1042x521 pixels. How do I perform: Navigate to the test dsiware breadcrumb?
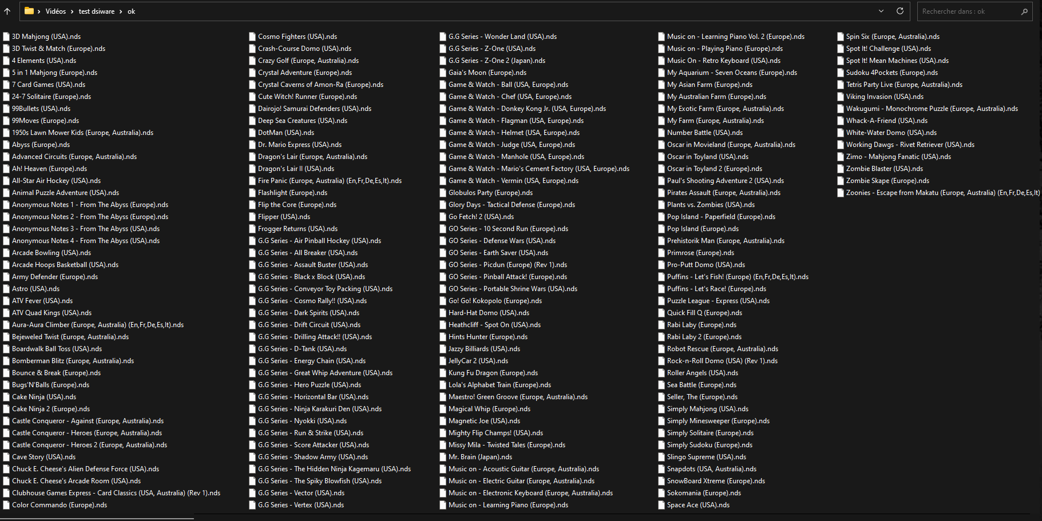click(97, 11)
